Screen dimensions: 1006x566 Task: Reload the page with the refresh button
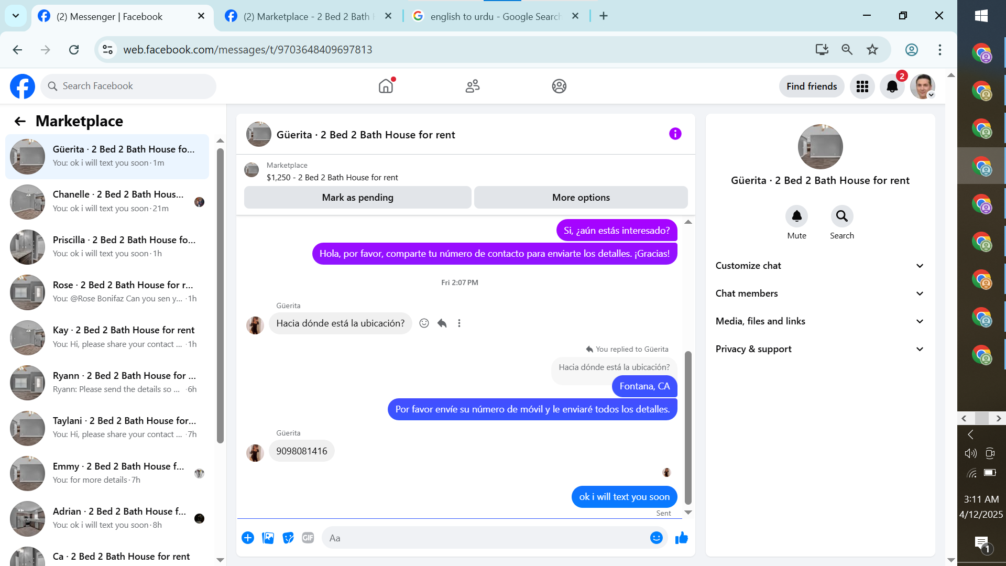74,50
